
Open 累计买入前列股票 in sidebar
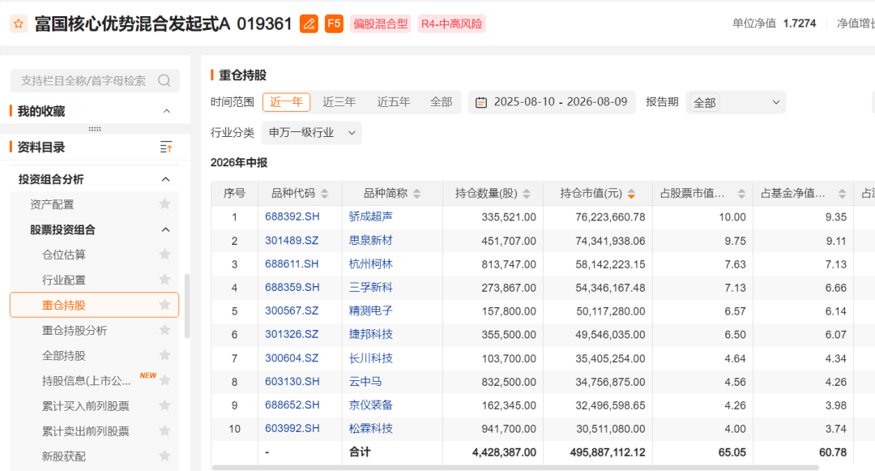click(85, 405)
